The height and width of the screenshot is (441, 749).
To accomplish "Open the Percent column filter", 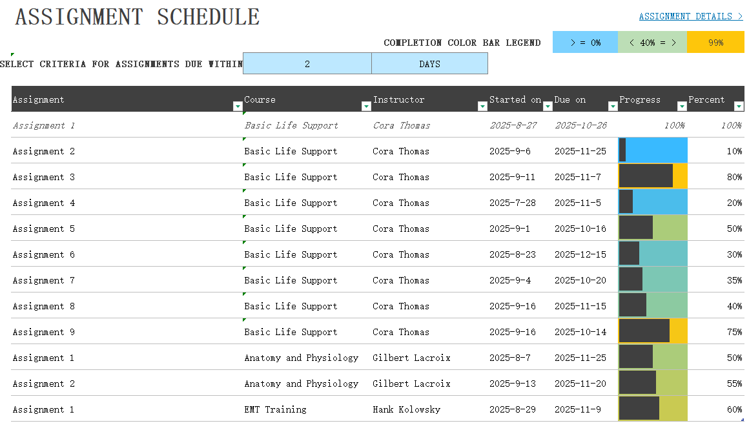I will pyautogui.click(x=738, y=105).
